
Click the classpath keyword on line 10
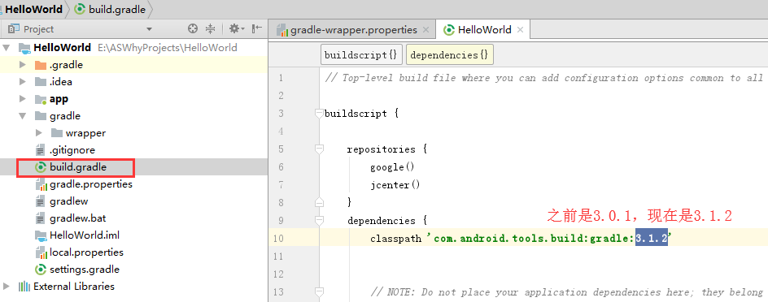coord(395,239)
